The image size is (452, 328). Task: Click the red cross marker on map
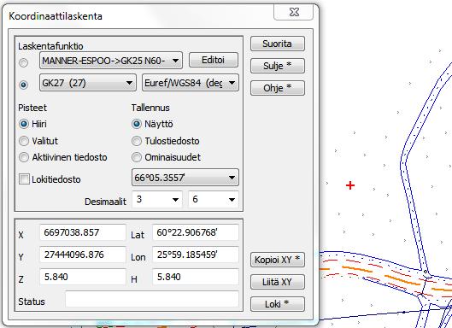click(350, 185)
